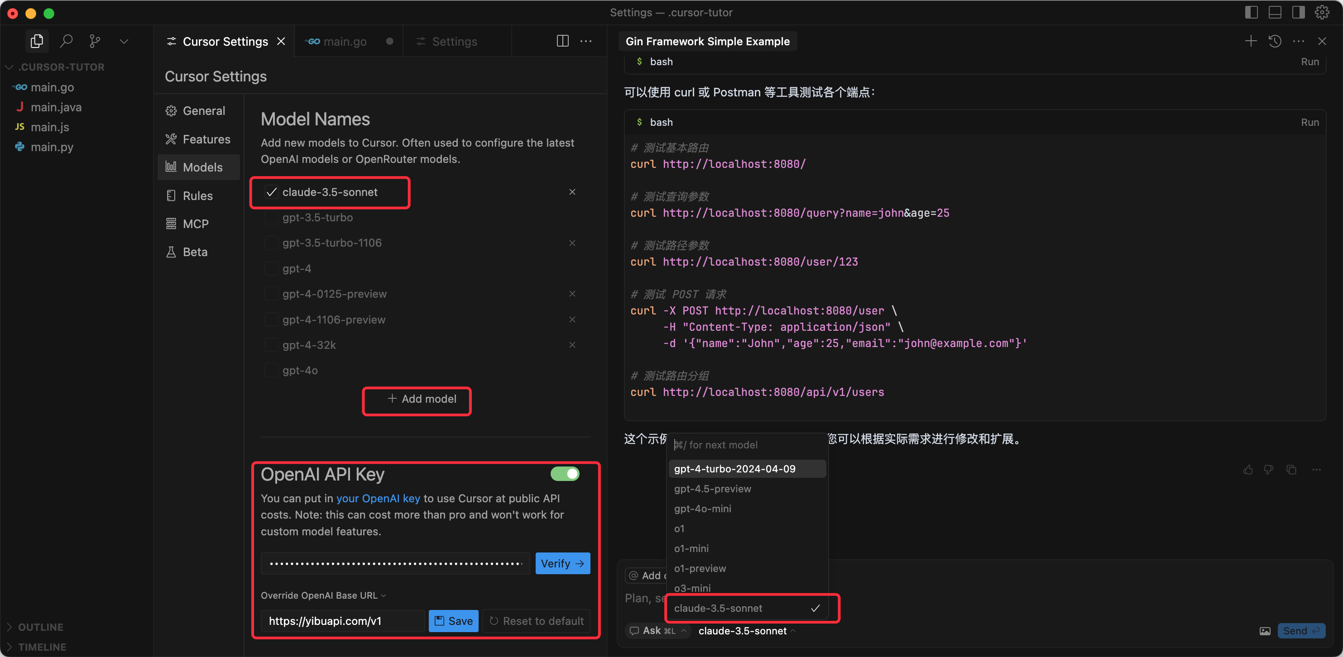Expand the OUTLINE section
The height and width of the screenshot is (657, 1343).
[41, 627]
